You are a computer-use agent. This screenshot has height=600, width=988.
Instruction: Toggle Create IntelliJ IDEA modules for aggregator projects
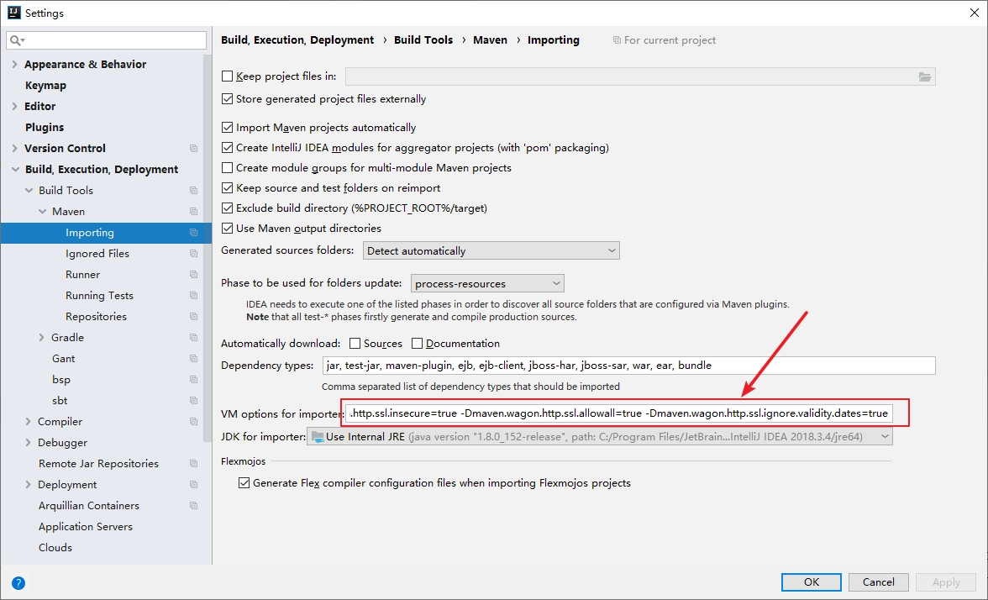[x=228, y=148]
